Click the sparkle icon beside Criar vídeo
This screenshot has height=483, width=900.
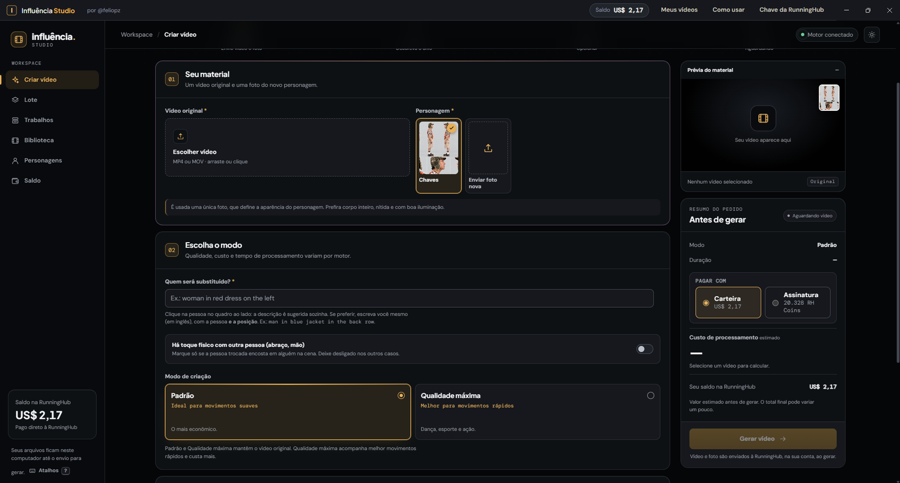tap(16, 80)
